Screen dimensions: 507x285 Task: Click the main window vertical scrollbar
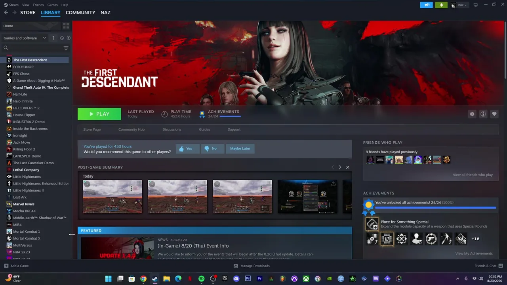[505, 49]
